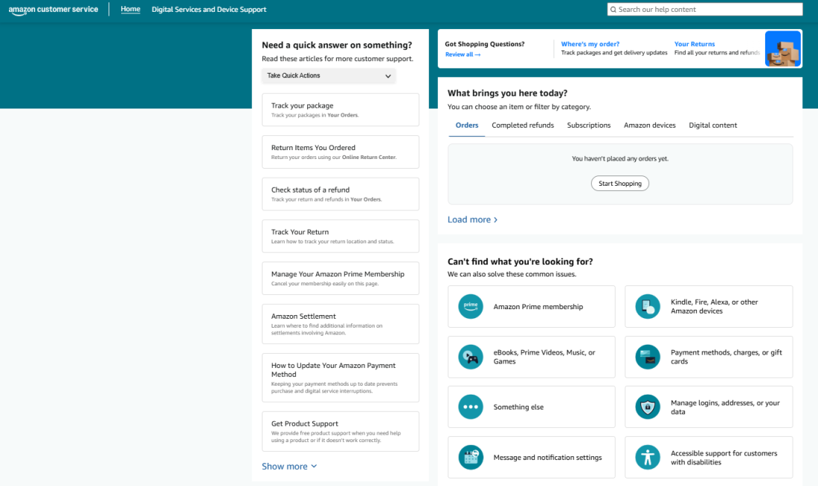Image resolution: width=818 pixels, height=486 pixels.
Task: Click the Something else three-dots icon
Action: (x=471, y=406)
